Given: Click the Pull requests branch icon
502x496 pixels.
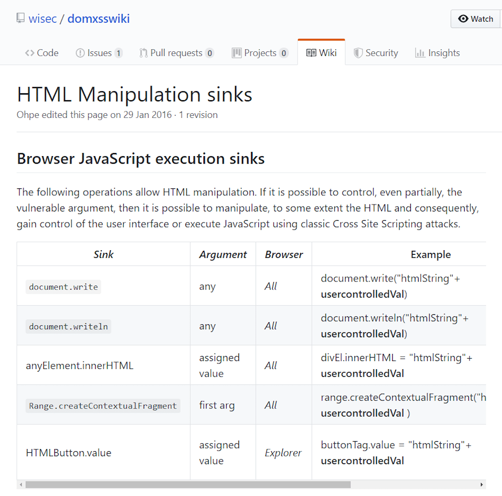Looking at the screenshot, I should click(143, 53).
